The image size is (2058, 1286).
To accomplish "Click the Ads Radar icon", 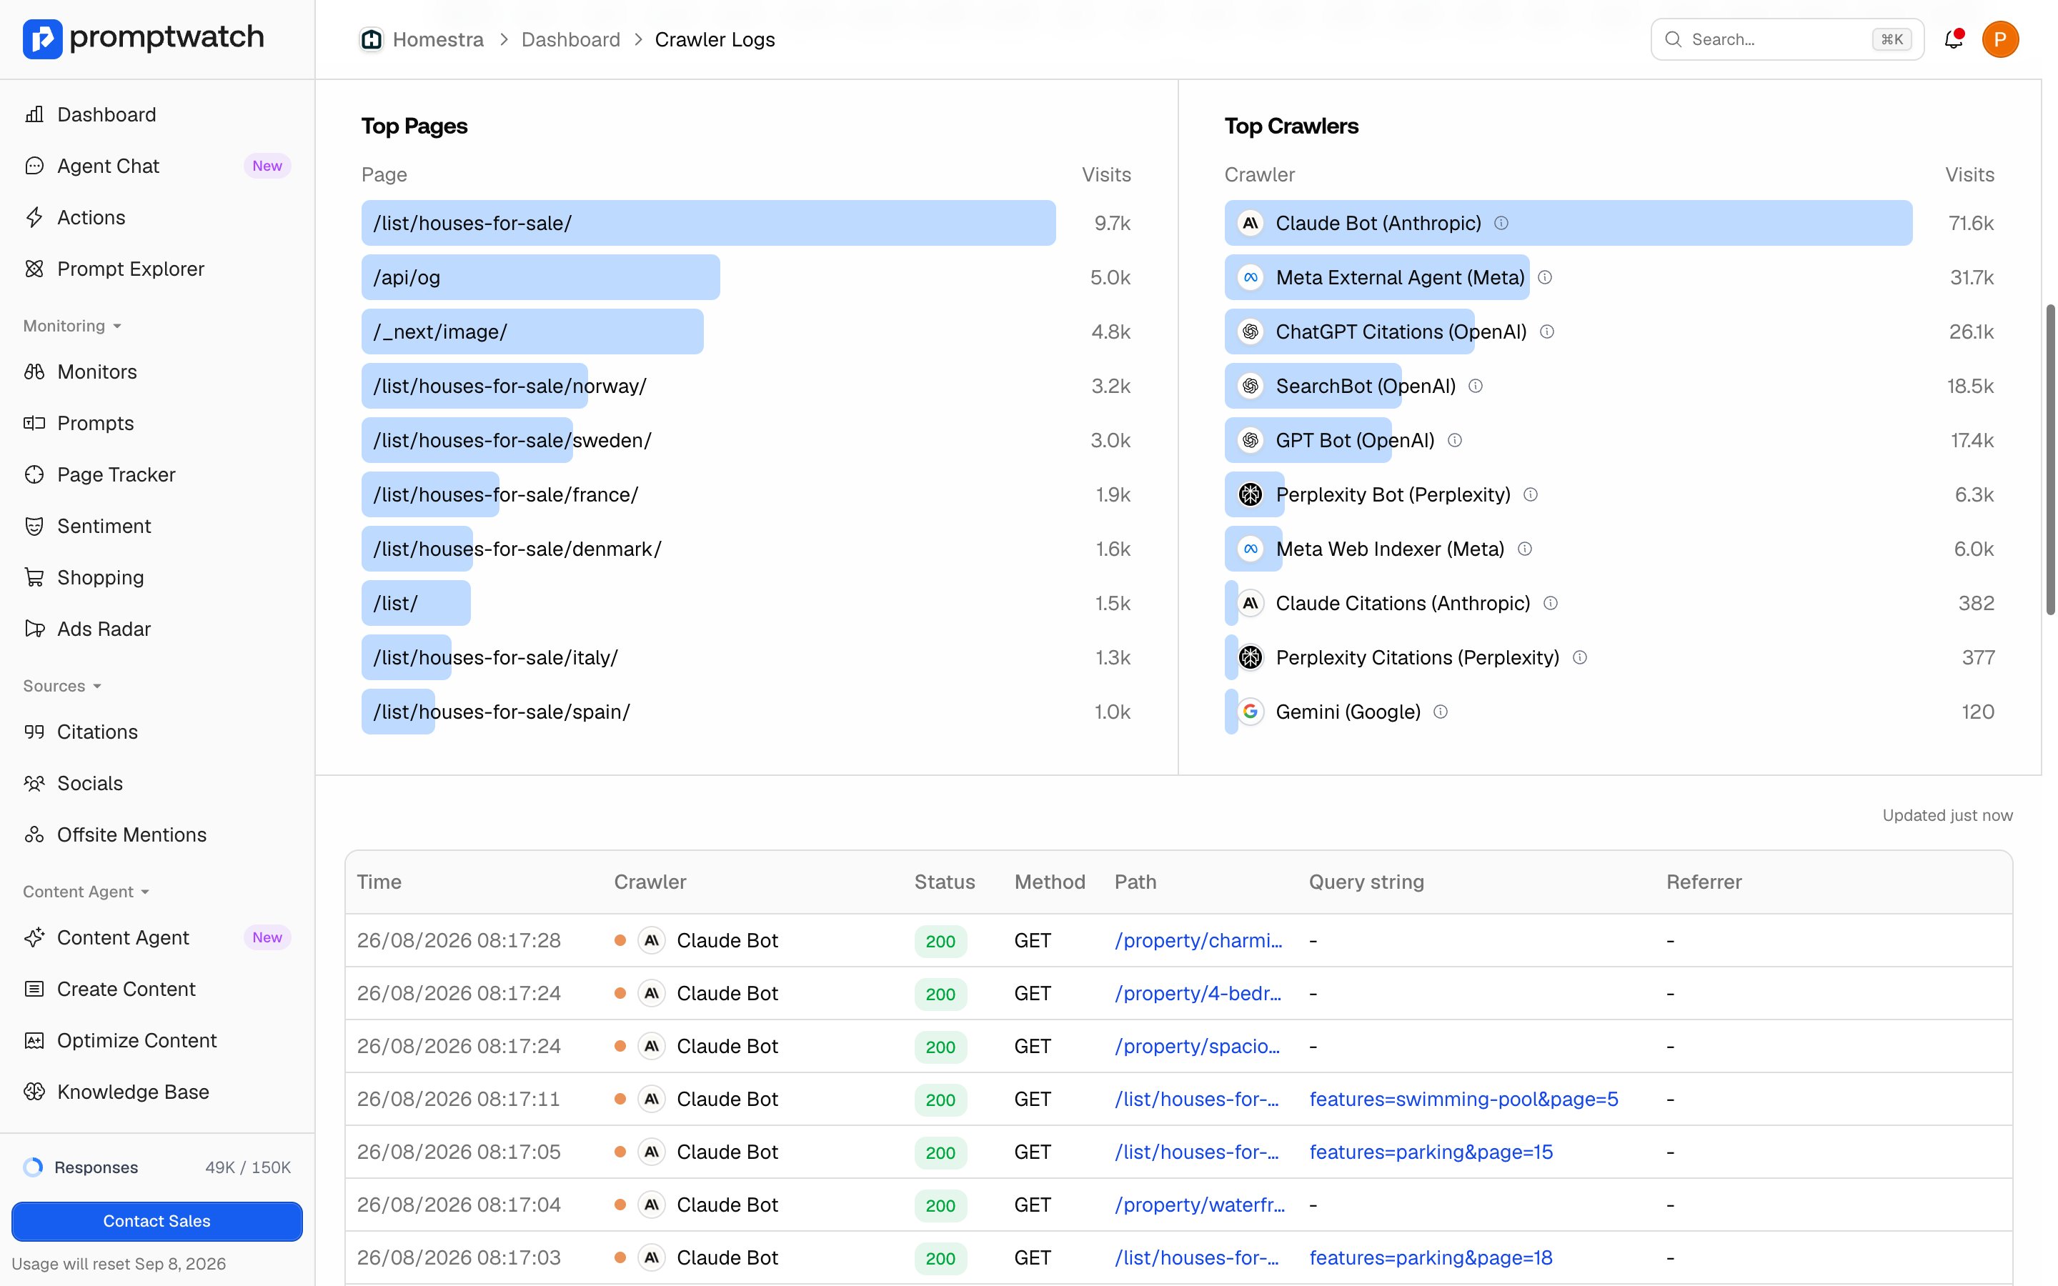I will coord(34,629).
